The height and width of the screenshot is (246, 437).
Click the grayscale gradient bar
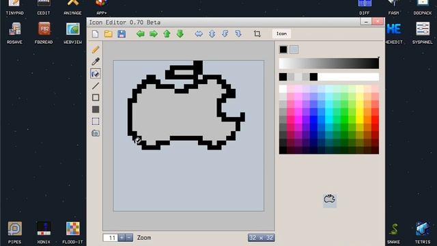(x=329, y=64)
